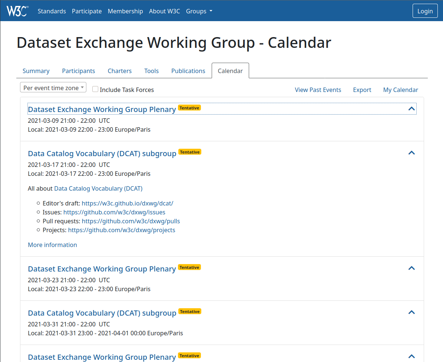The width and height of the screenshot is (443, 362).
Task: Open the Standards menu item
Action: coord(52,11)
